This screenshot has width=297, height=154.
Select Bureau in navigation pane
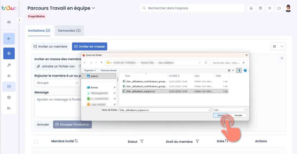point(94,88)
